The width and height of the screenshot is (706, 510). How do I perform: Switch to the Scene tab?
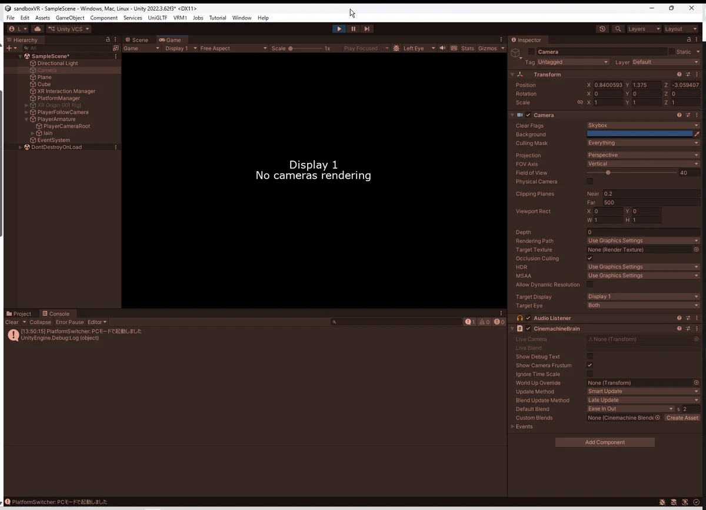click(x=136, y=40)
